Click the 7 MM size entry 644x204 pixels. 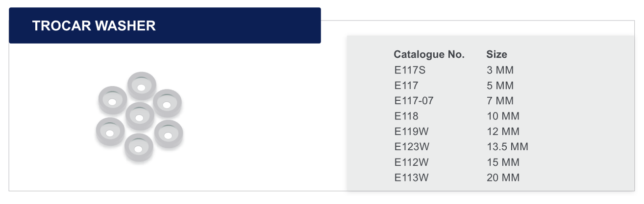point(500,101)
